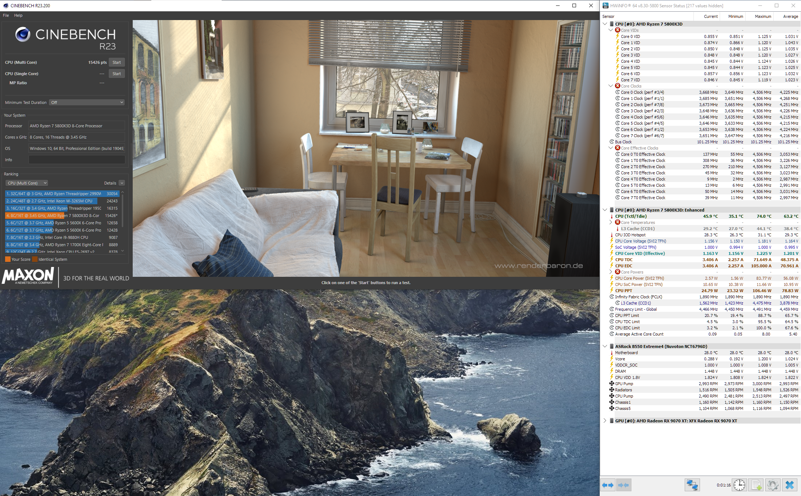Click the empty Info text field

click(x=77, y=160)
